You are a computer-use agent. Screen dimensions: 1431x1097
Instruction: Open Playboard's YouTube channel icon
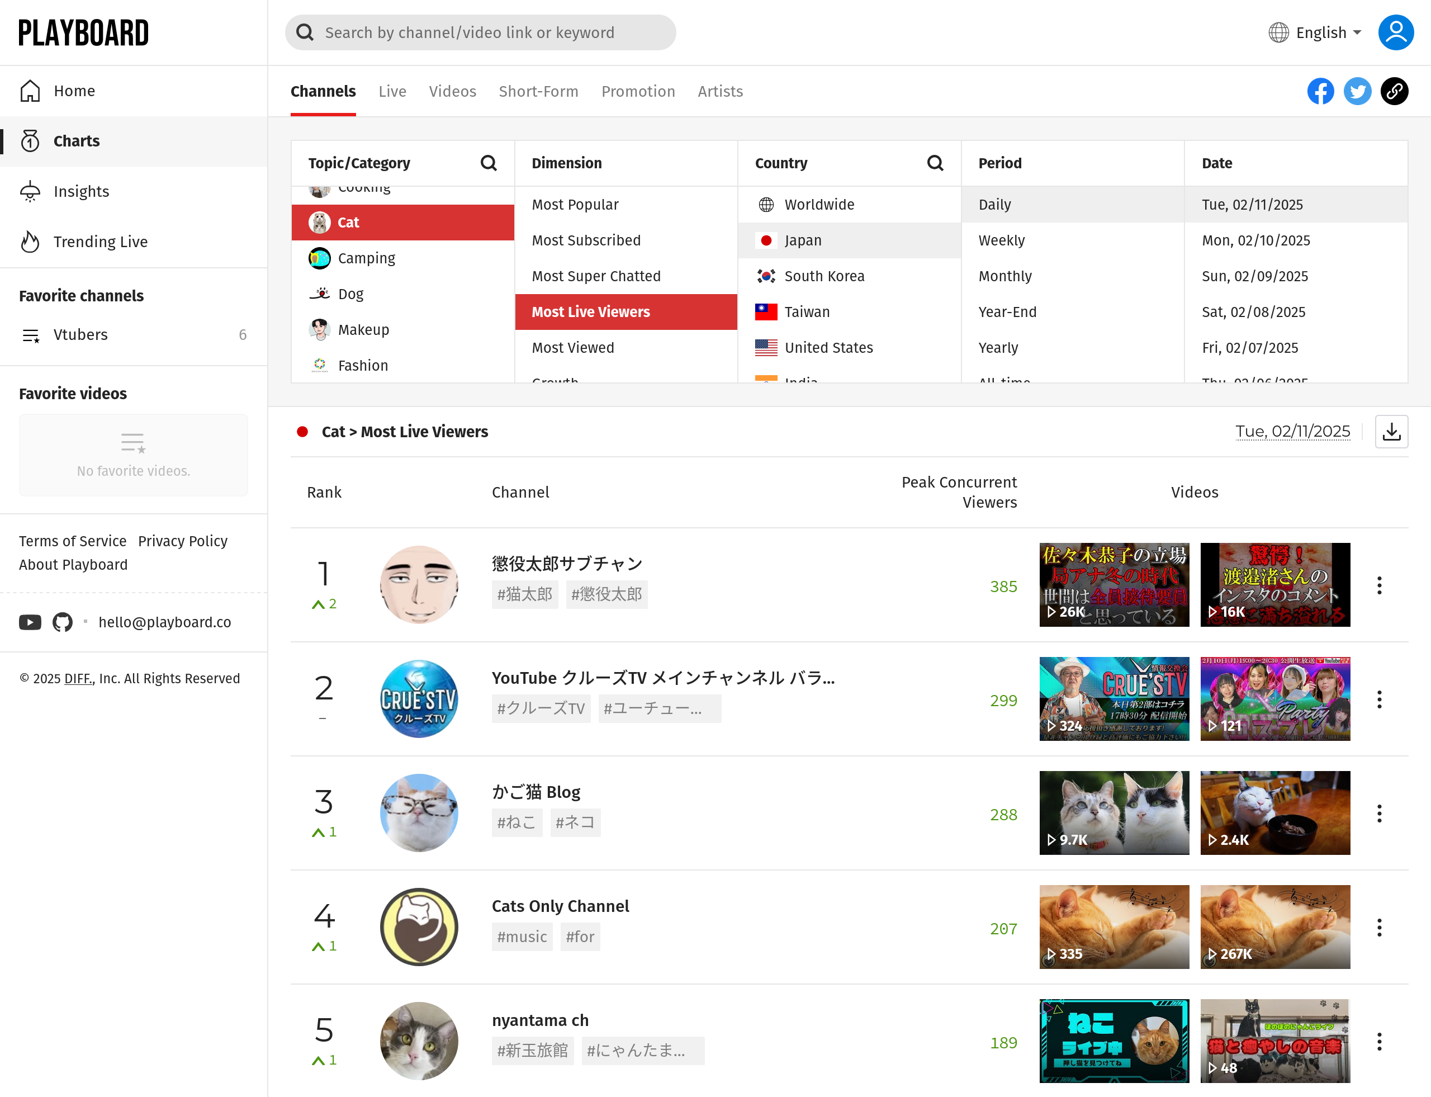[x=30, y=622]
